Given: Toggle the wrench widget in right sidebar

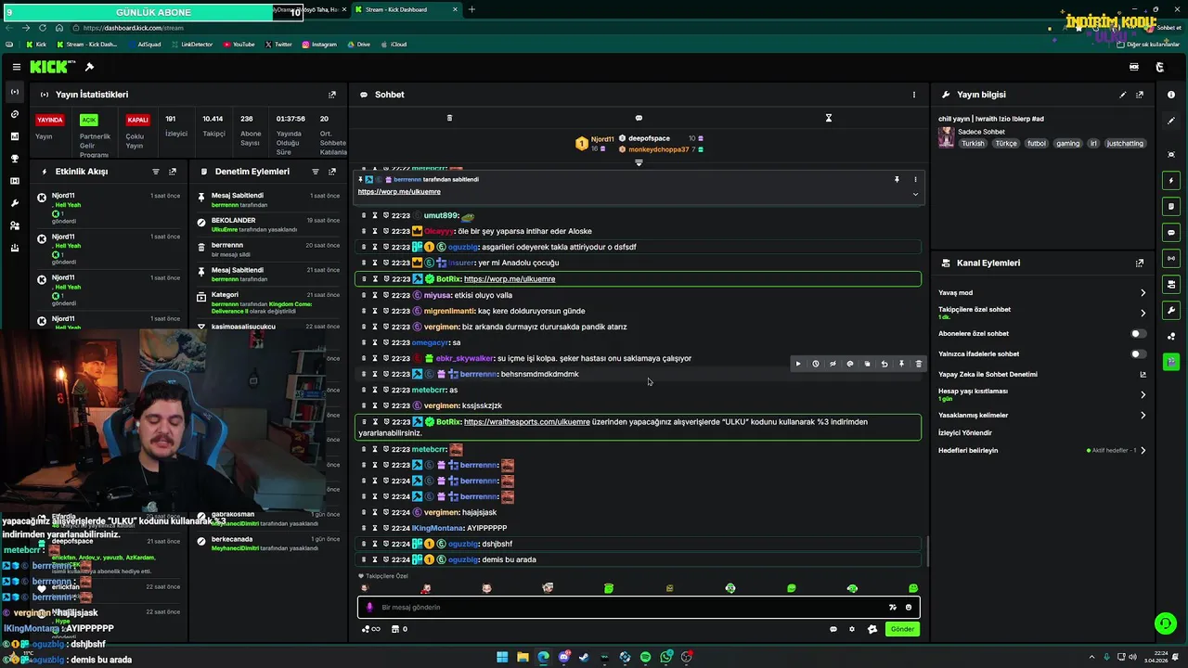Looking at the screenshot, I should (1171, 310).
